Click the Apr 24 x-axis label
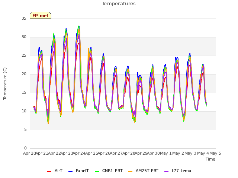Viewport: 238px width, 178px height. 79,153
